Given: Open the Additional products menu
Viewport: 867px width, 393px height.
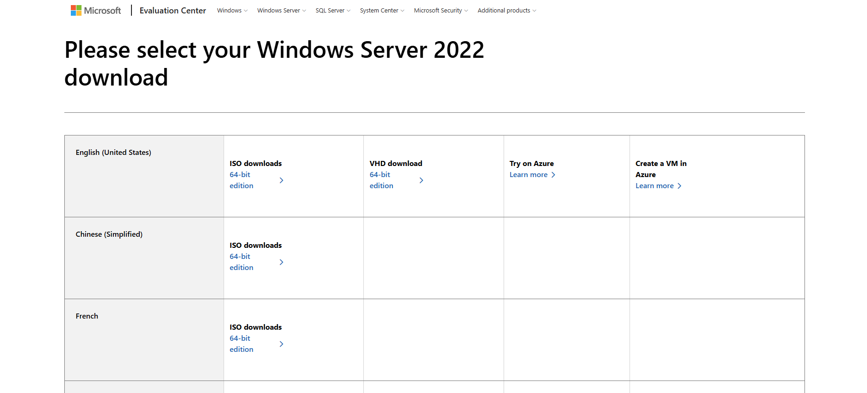Looking at the screenshot, I should pos(507,10).
